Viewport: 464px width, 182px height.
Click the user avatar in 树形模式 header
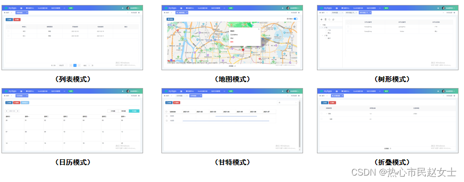pos(444,8)
